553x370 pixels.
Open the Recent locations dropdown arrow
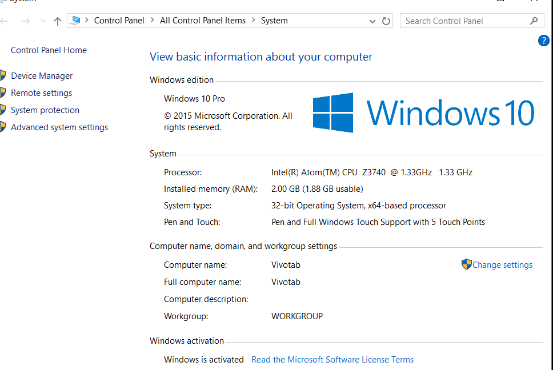tap(43, 22)
